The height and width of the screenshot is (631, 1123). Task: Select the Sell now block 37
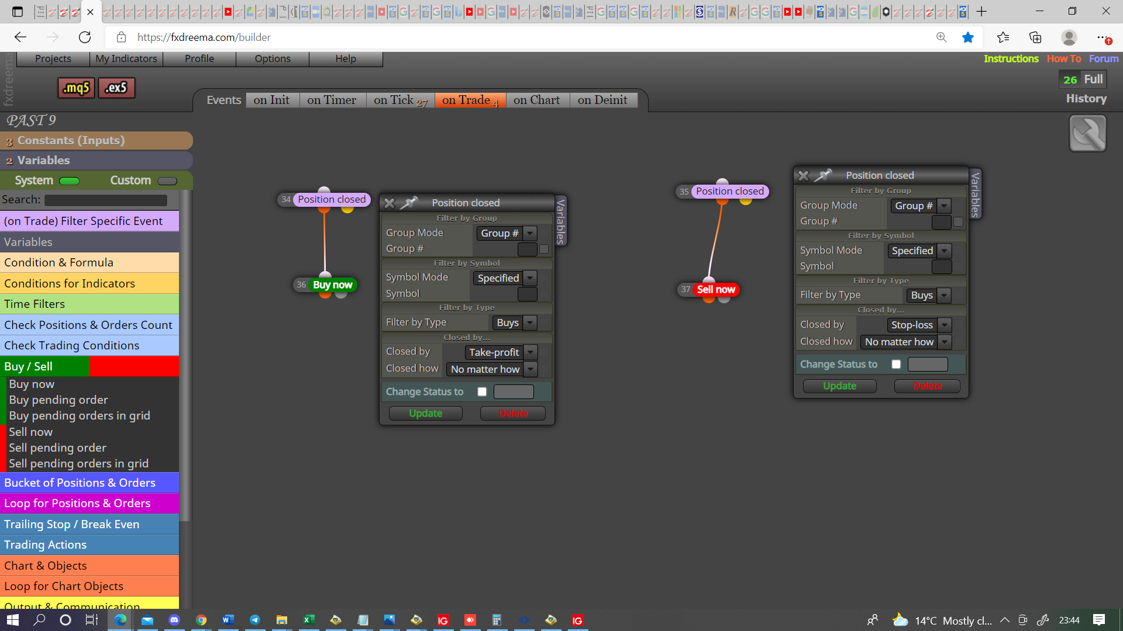pyautogui.click(x=716, y=289)
